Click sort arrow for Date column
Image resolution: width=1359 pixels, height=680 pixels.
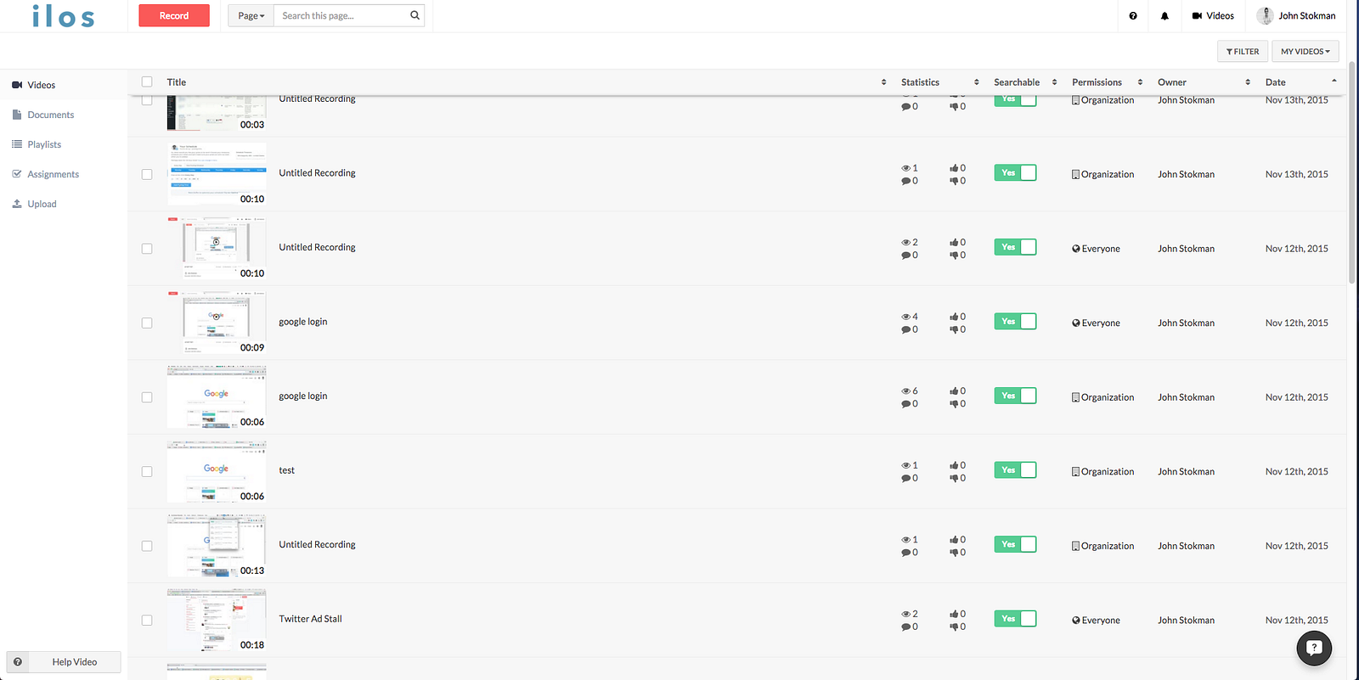(1334, 81)
